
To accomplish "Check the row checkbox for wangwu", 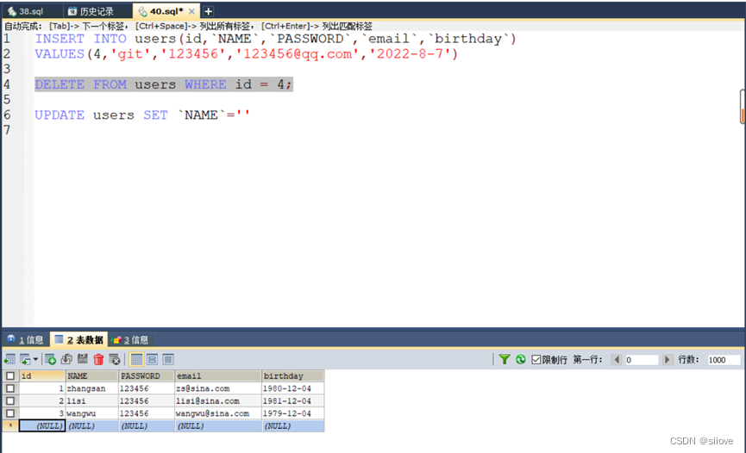I will (x=10, y=413).
